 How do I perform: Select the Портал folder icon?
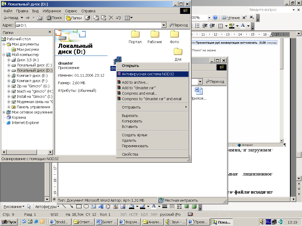click(x=135, y=37)
